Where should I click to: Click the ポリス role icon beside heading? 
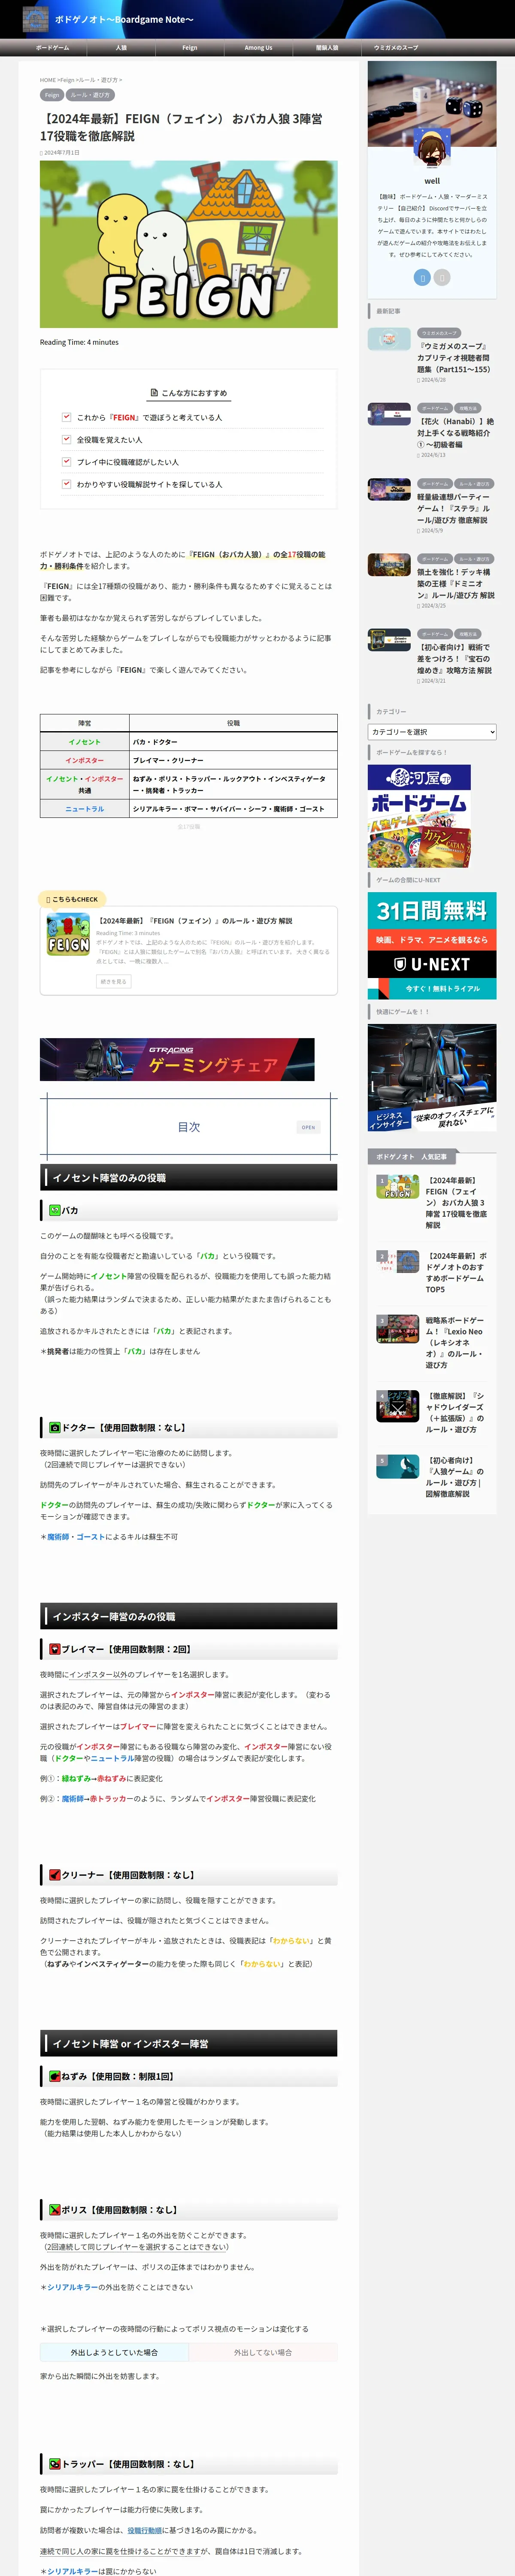(55, 2210)
